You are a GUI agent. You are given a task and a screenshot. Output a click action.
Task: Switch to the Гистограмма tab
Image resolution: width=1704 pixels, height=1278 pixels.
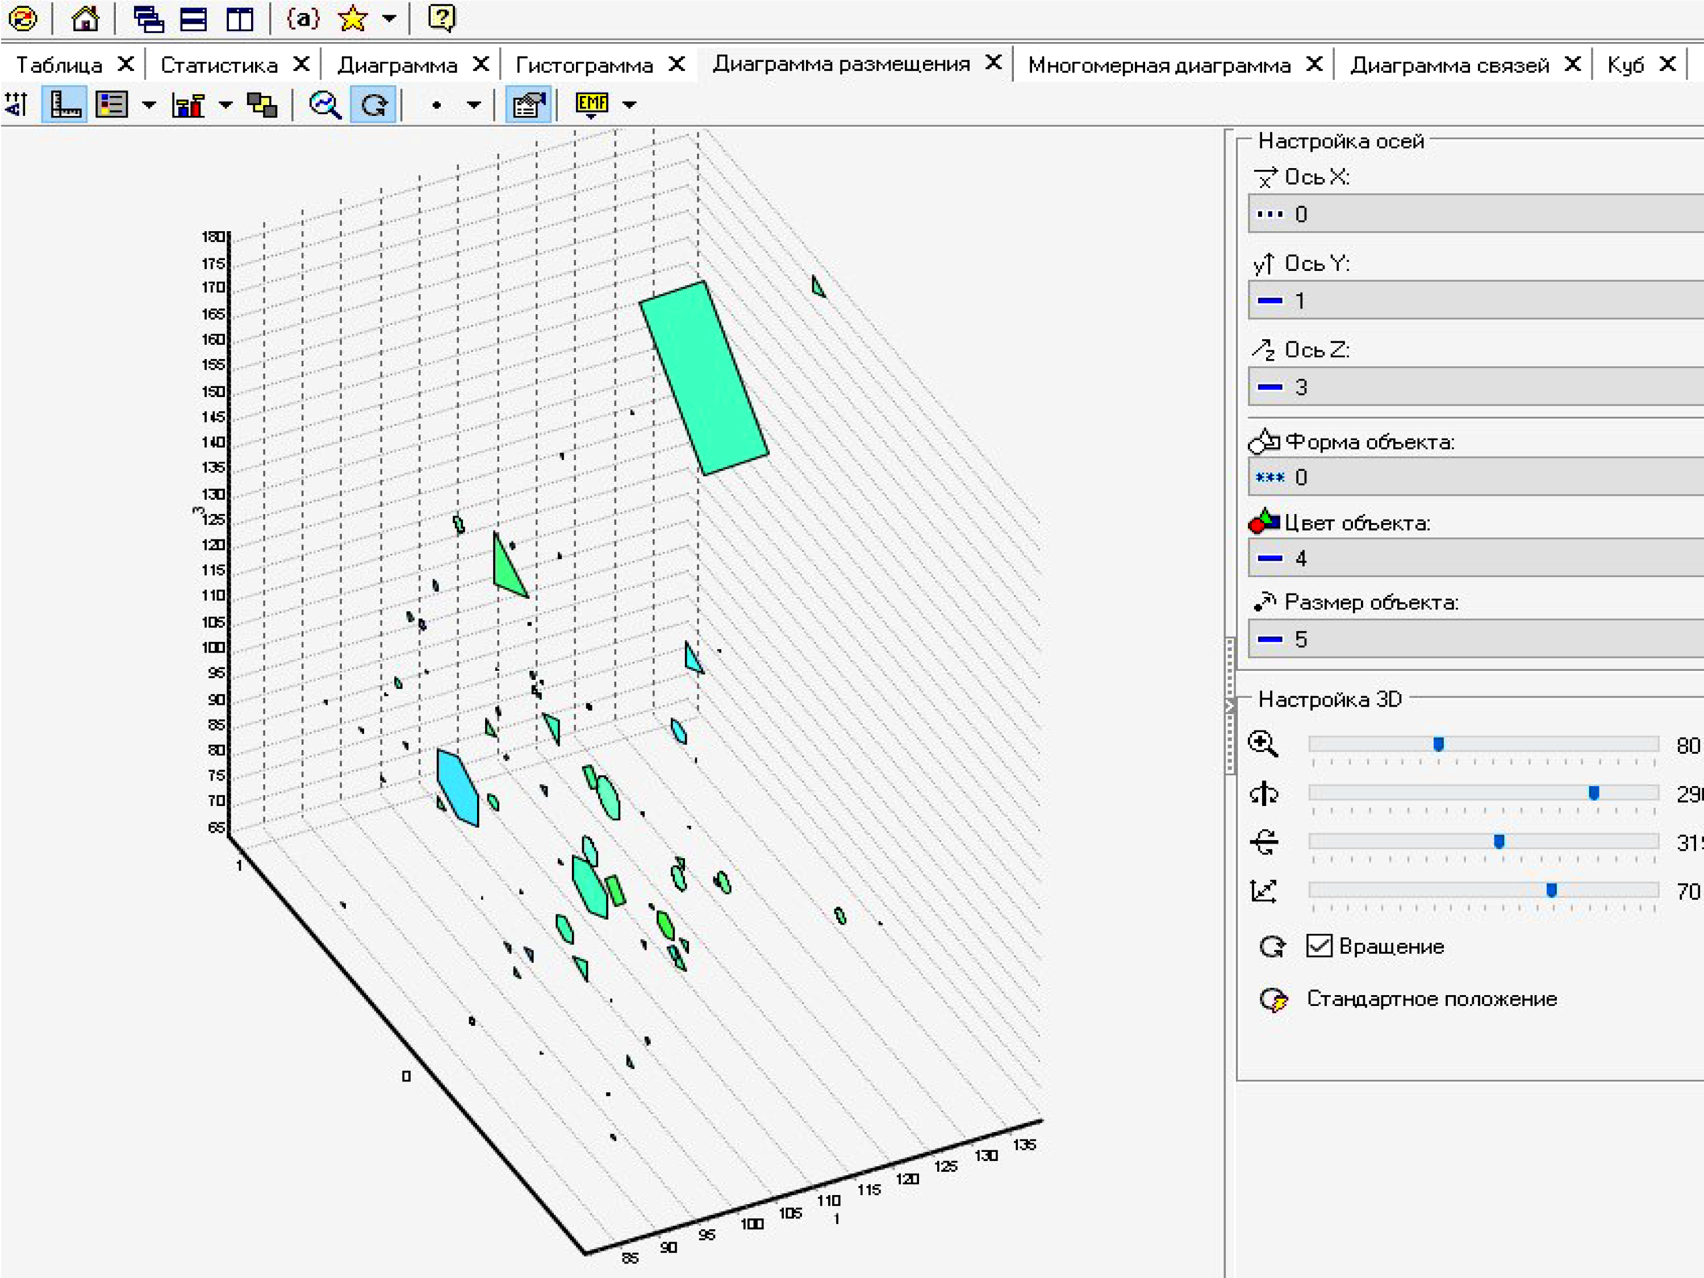click(584, 65)
